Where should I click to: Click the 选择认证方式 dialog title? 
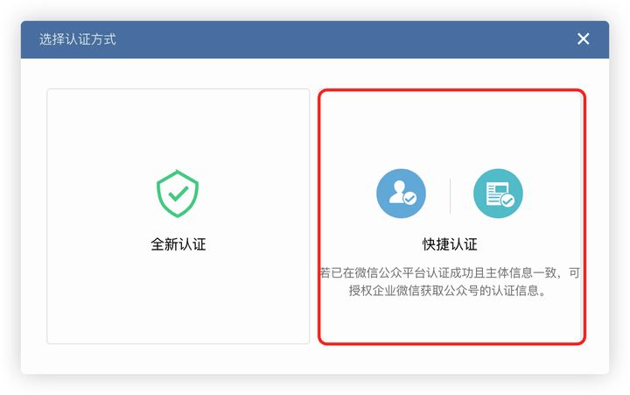click(x=78, y=39)
